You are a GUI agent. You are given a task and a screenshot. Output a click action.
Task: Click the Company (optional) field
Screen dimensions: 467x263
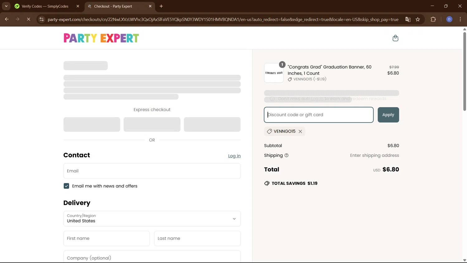(x=152, y=257)
